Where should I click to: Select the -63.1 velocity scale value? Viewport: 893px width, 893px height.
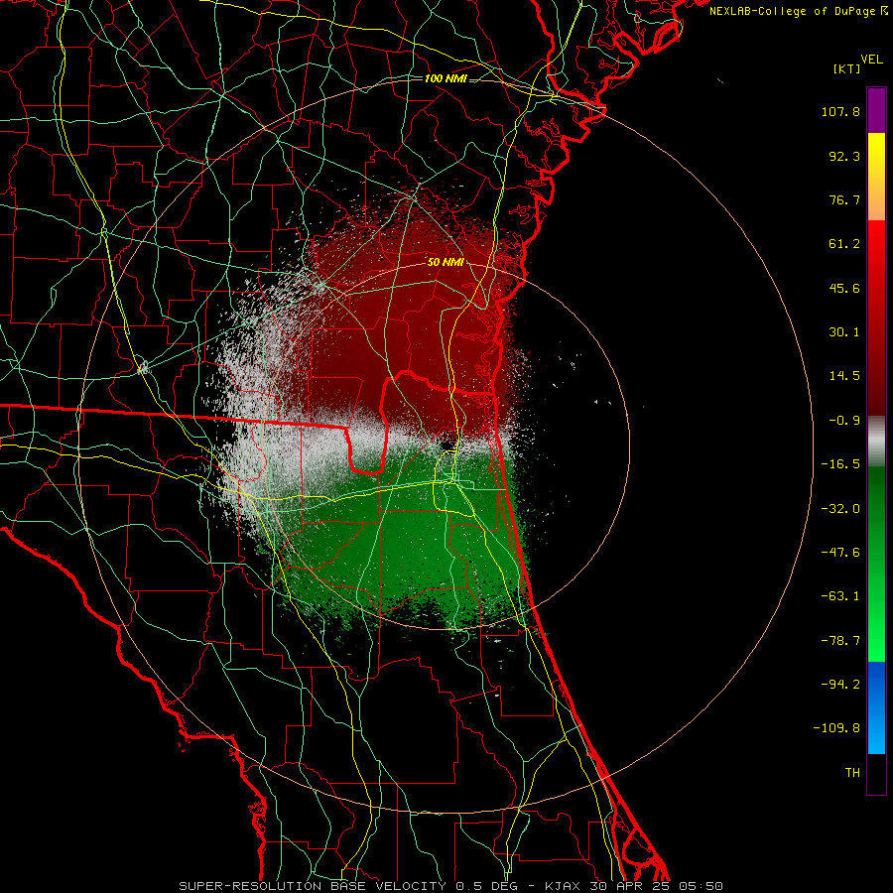coord(840,596)
